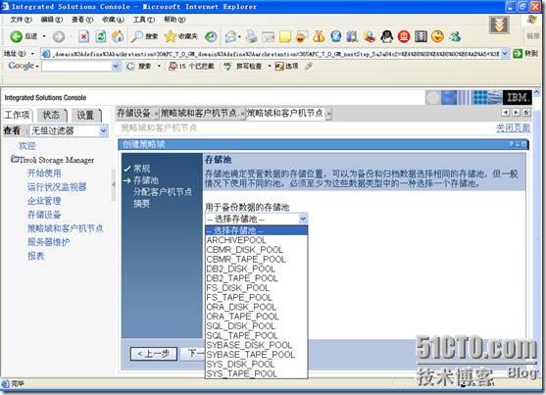Switch to 状态 tab

tap(51, 115)
